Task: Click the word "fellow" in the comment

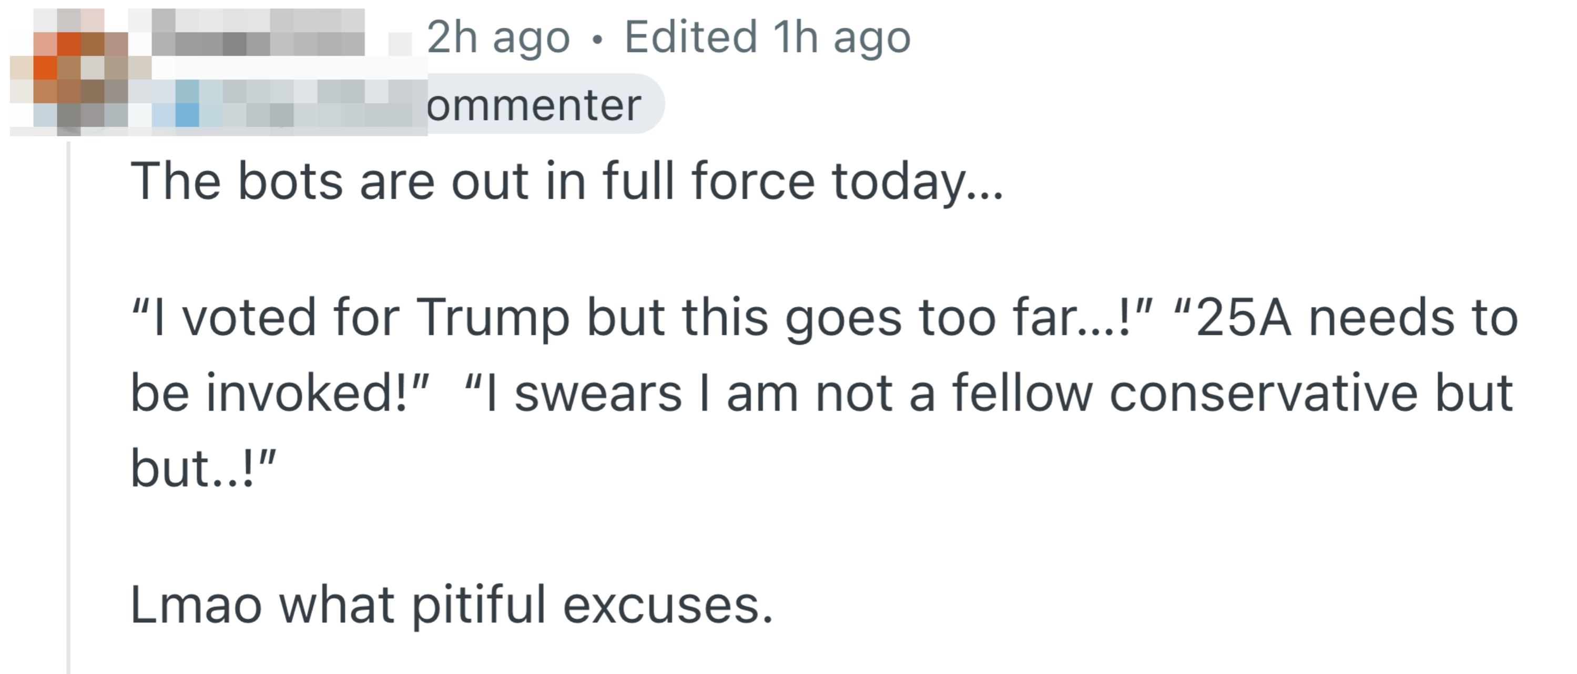Action: (1022, 394)
